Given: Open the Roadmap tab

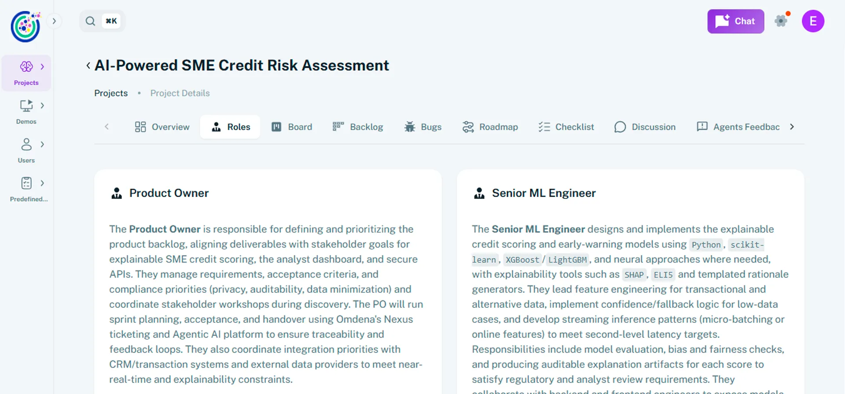Looking at the screenshot, I should pos(490,127).
